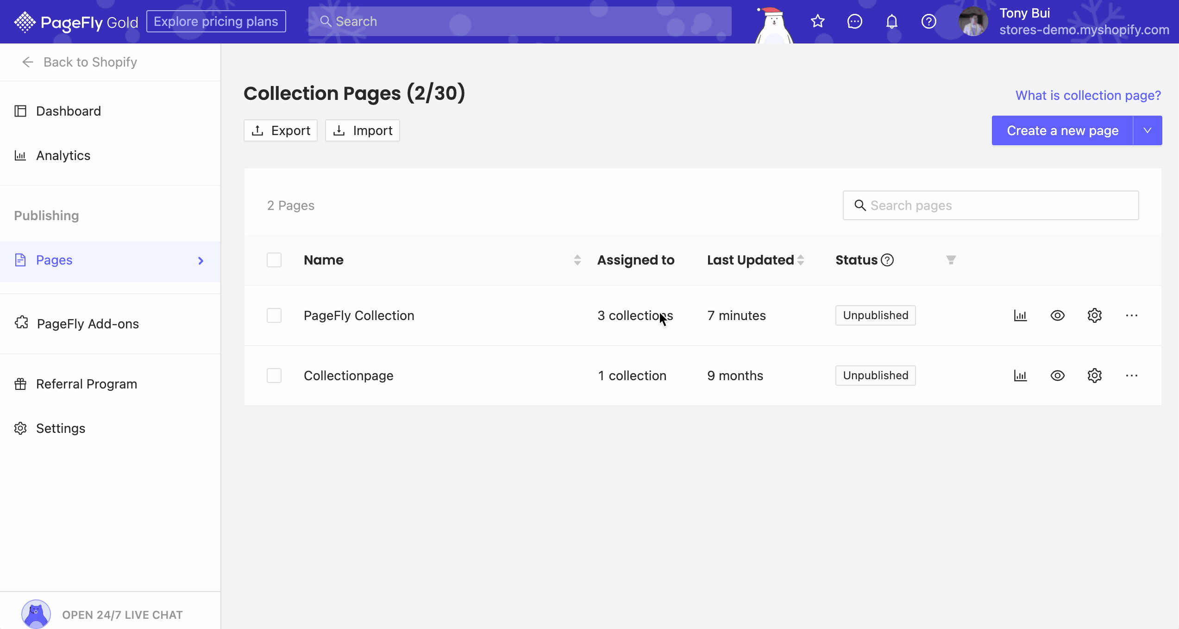Preview Collectionpage with eye icon
This screenshot has height=629, width=1179.
click(1058, 376)
